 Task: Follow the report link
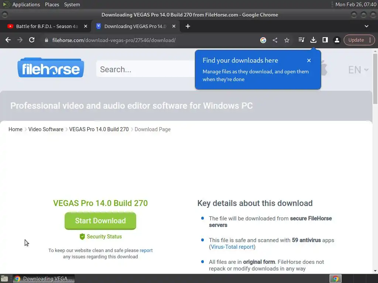(146, 250)
